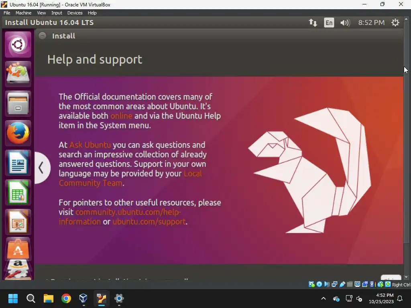Viewport: 411px width, 308px height.
Task: Click VirtualBox shared folders status icon
Action: point(350,284)
